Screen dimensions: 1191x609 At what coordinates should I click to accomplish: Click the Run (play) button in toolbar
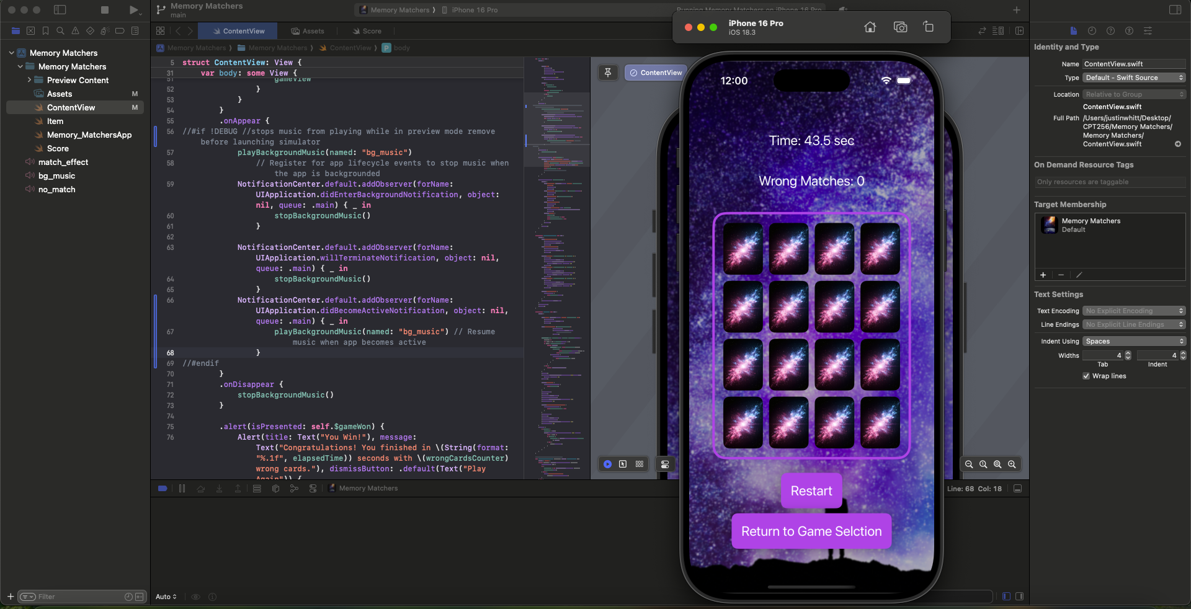point(133,10)
